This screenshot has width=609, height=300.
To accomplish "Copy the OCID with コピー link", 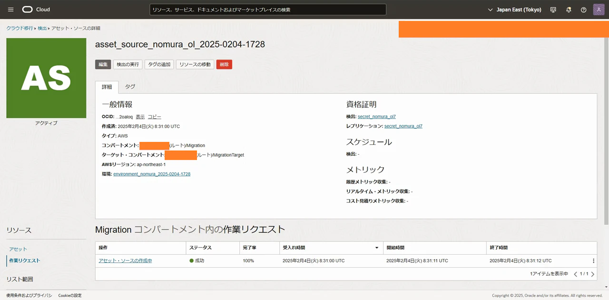I will [x=154, y=117].
